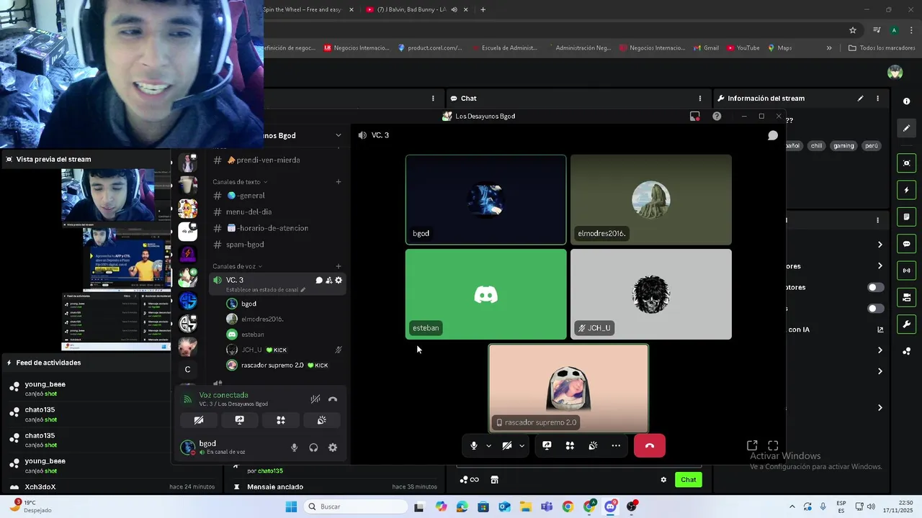Toggle first switch in stream actions panel
Screen dimensions: 922x518
875,287
